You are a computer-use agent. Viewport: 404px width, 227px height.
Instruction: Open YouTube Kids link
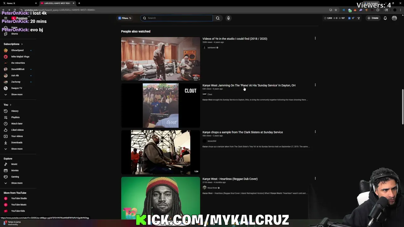point(18,211)
